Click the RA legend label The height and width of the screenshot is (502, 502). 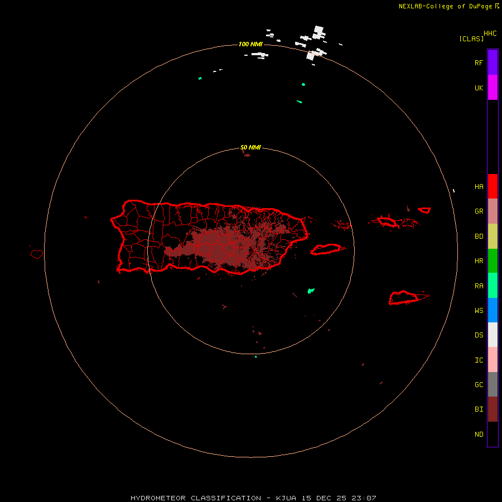pyautogui.click(x=479, y=286)
